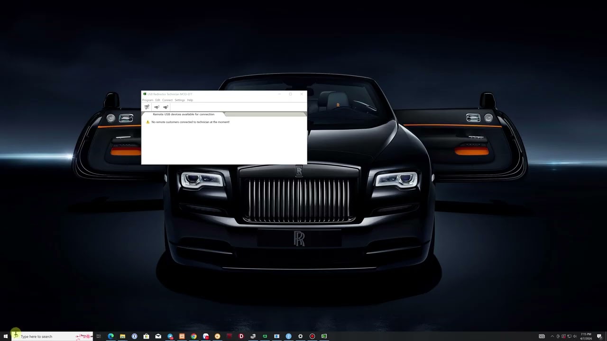
Task: Click the Windows Start button
Action: [5, 336]
